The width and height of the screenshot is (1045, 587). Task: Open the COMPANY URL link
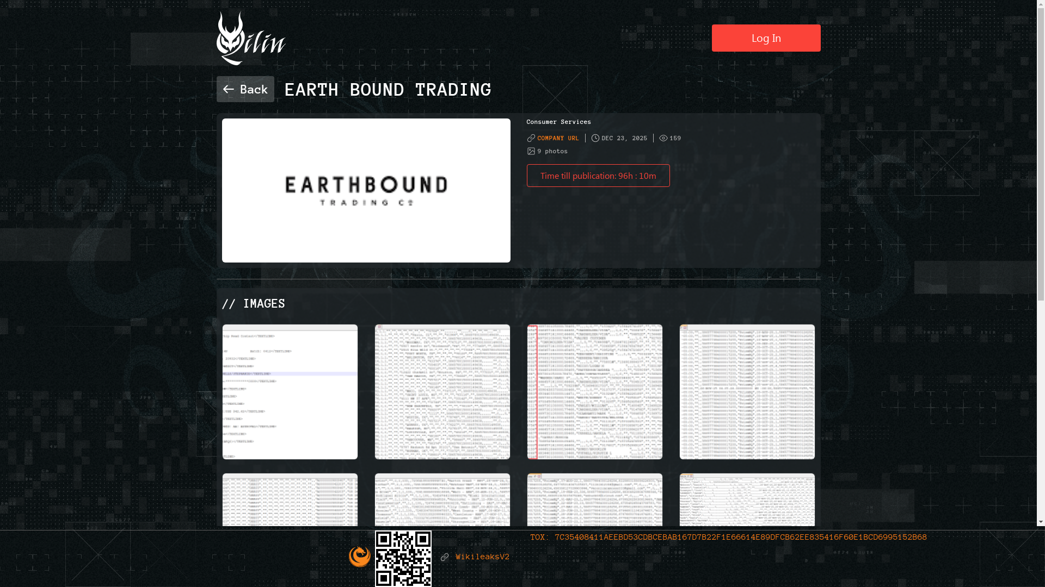pos(558,138)
